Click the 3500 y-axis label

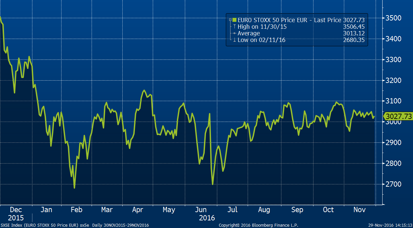pos(393,18)
